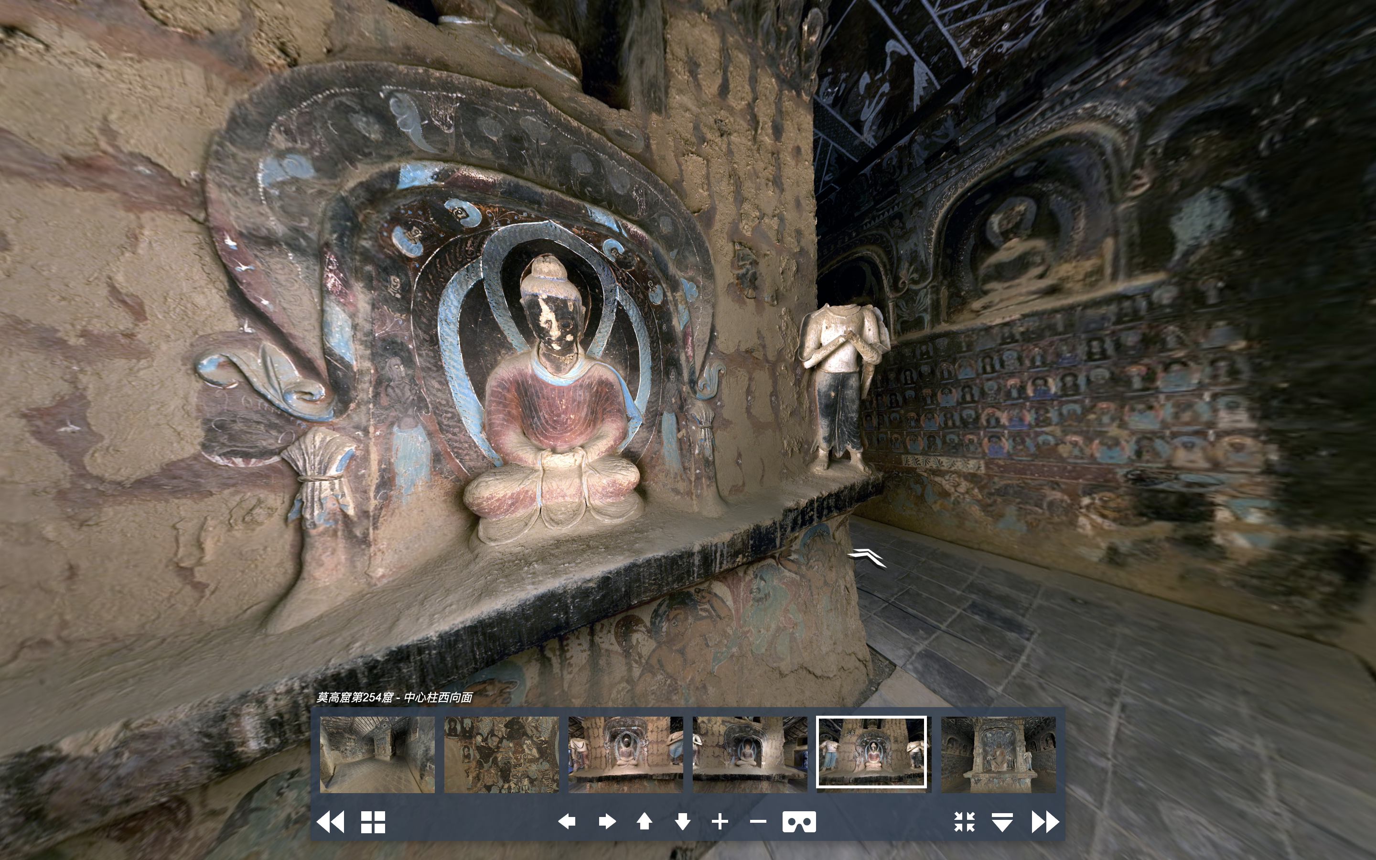Click the floor chevron hotspot to move forward
1376x860 pixels.
(x=867, y=558)
